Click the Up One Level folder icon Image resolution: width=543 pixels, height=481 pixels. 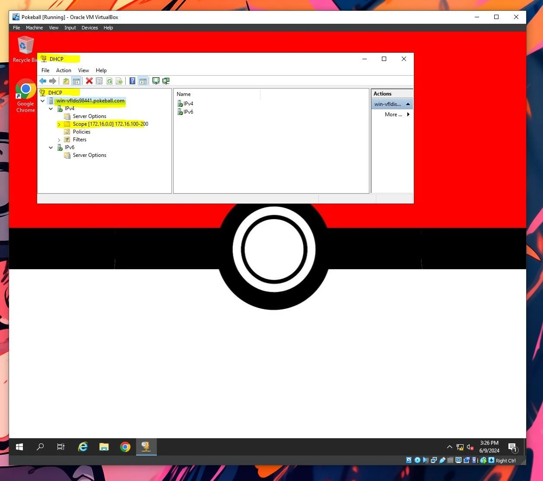click(x=66, y=81)
